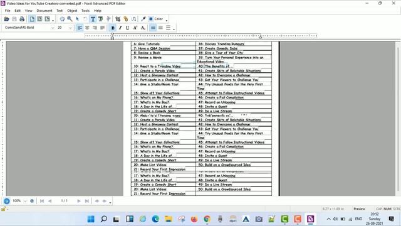Activate the Zoom magnifier tool

(x=70, y=19)
